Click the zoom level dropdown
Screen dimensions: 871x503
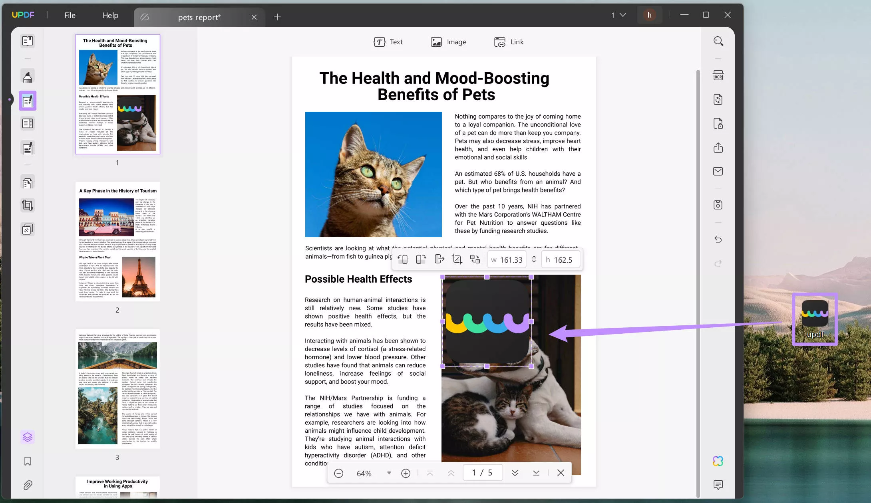pyautogui.click(x=388, y=473)
